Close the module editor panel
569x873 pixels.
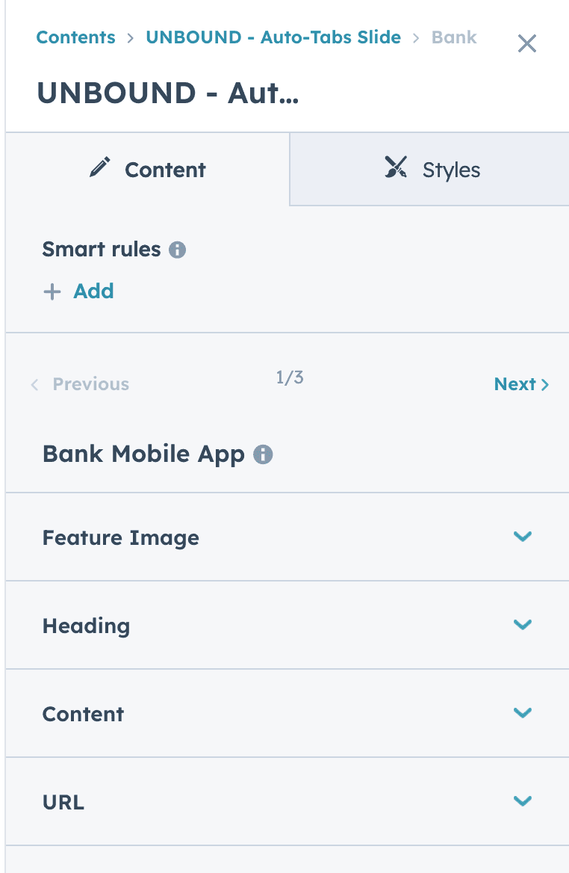527,43
